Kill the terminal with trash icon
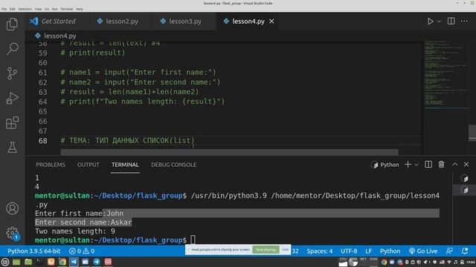Viewport: 476px width, 267px height. (441, 165)
